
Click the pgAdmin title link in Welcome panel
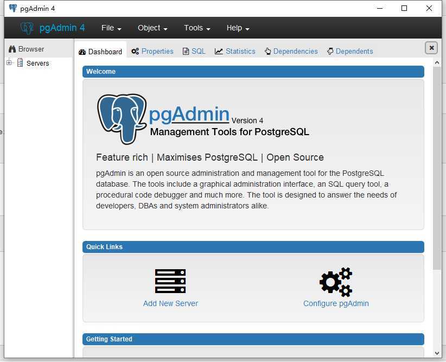[x=189, y=115]
